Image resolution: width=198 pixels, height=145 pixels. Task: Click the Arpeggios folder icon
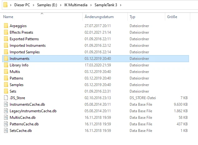(6, 26)
